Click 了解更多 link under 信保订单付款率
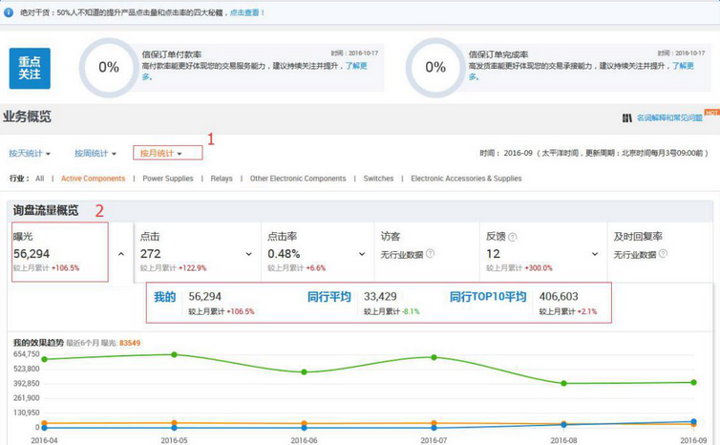Screen dimensions: 720x445 click(355, 66)
